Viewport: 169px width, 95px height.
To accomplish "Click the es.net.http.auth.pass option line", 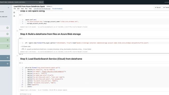I will point(45,79).
